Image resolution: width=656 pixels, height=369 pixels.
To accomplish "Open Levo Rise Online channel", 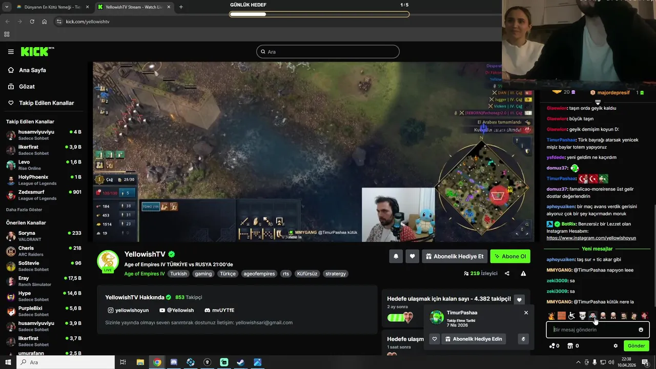I will (43, 165).
